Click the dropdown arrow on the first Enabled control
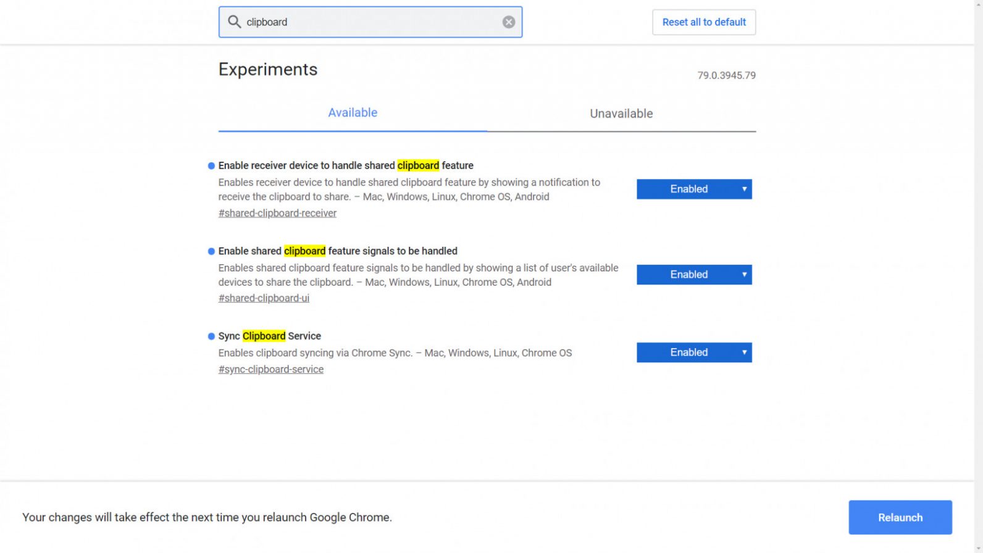 [744, 189]
